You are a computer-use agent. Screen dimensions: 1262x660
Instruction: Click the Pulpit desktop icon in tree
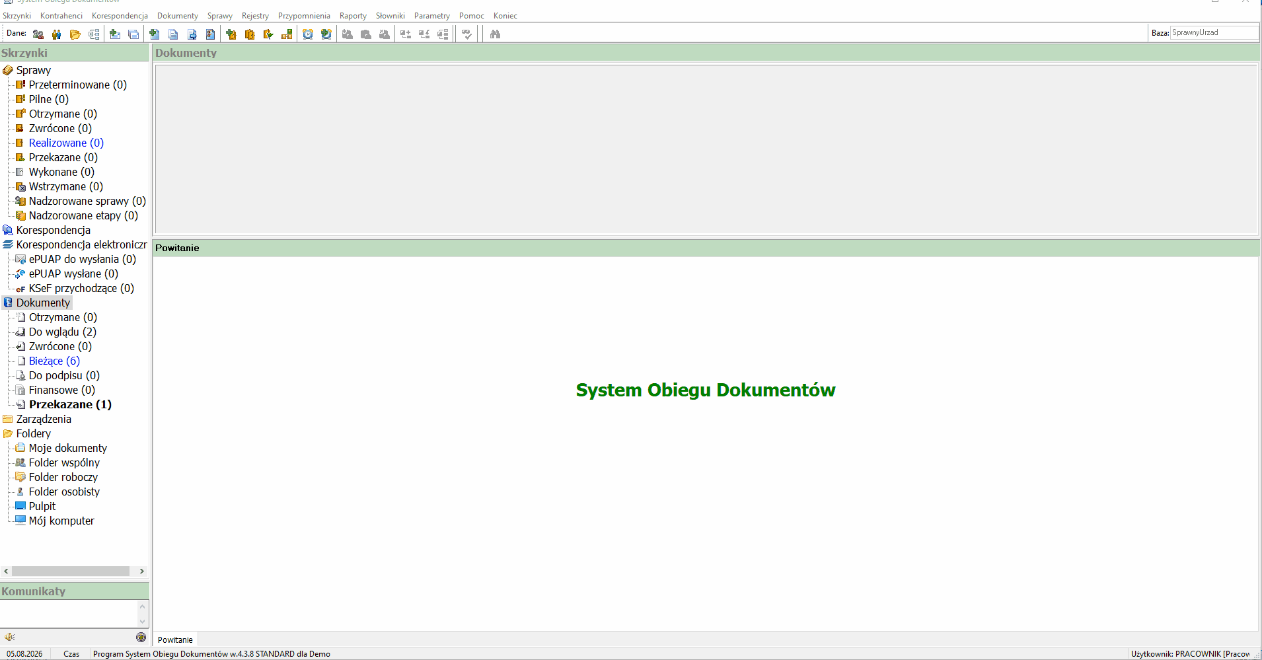tap(20, 506)
